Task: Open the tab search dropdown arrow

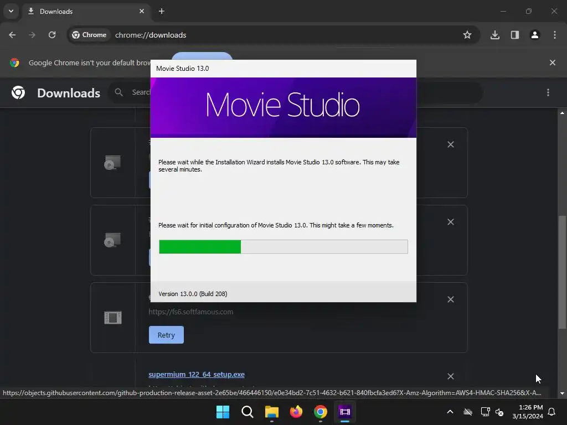Action: (11, 11)
